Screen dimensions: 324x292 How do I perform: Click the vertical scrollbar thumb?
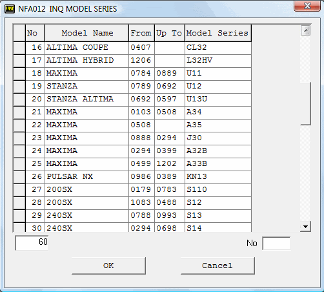305,103
